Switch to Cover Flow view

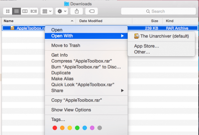[x=34, y=11]
